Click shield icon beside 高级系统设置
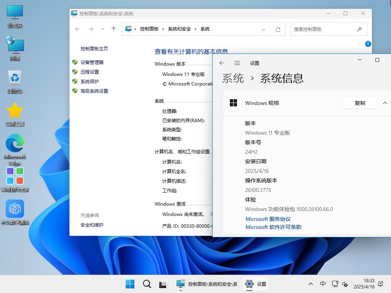The height and width of the screenshot is (293, 391). [75, 91]
